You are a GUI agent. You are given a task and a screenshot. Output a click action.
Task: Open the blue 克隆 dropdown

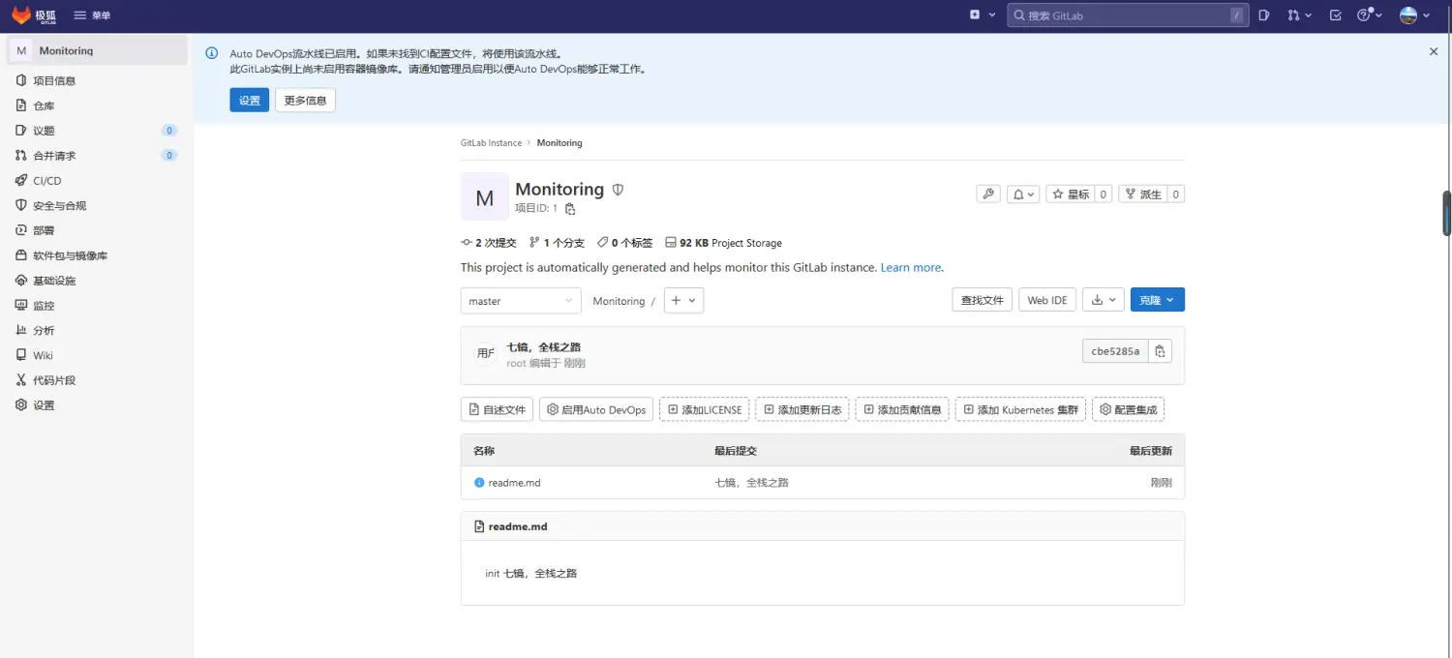[1158, 300]
